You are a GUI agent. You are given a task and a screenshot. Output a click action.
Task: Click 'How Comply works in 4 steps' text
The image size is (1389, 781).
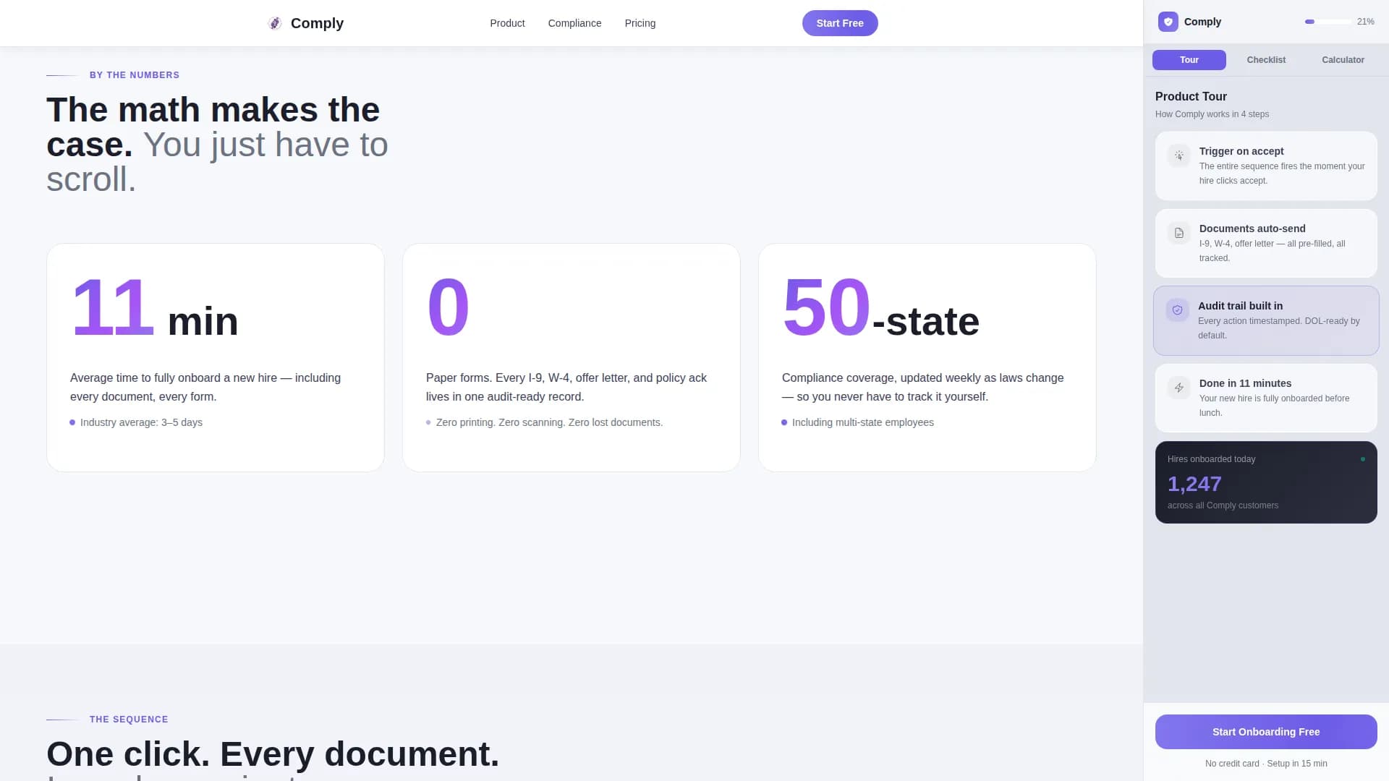[x=1212, y=114]
